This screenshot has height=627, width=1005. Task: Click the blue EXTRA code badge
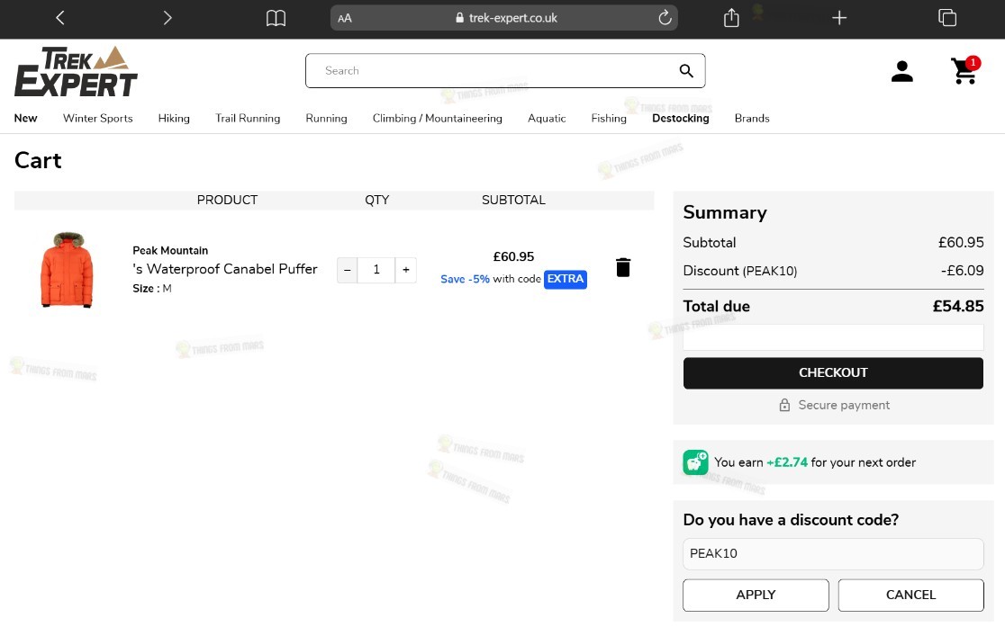pos(566,279)
